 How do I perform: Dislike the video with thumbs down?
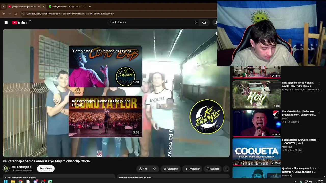154,169
